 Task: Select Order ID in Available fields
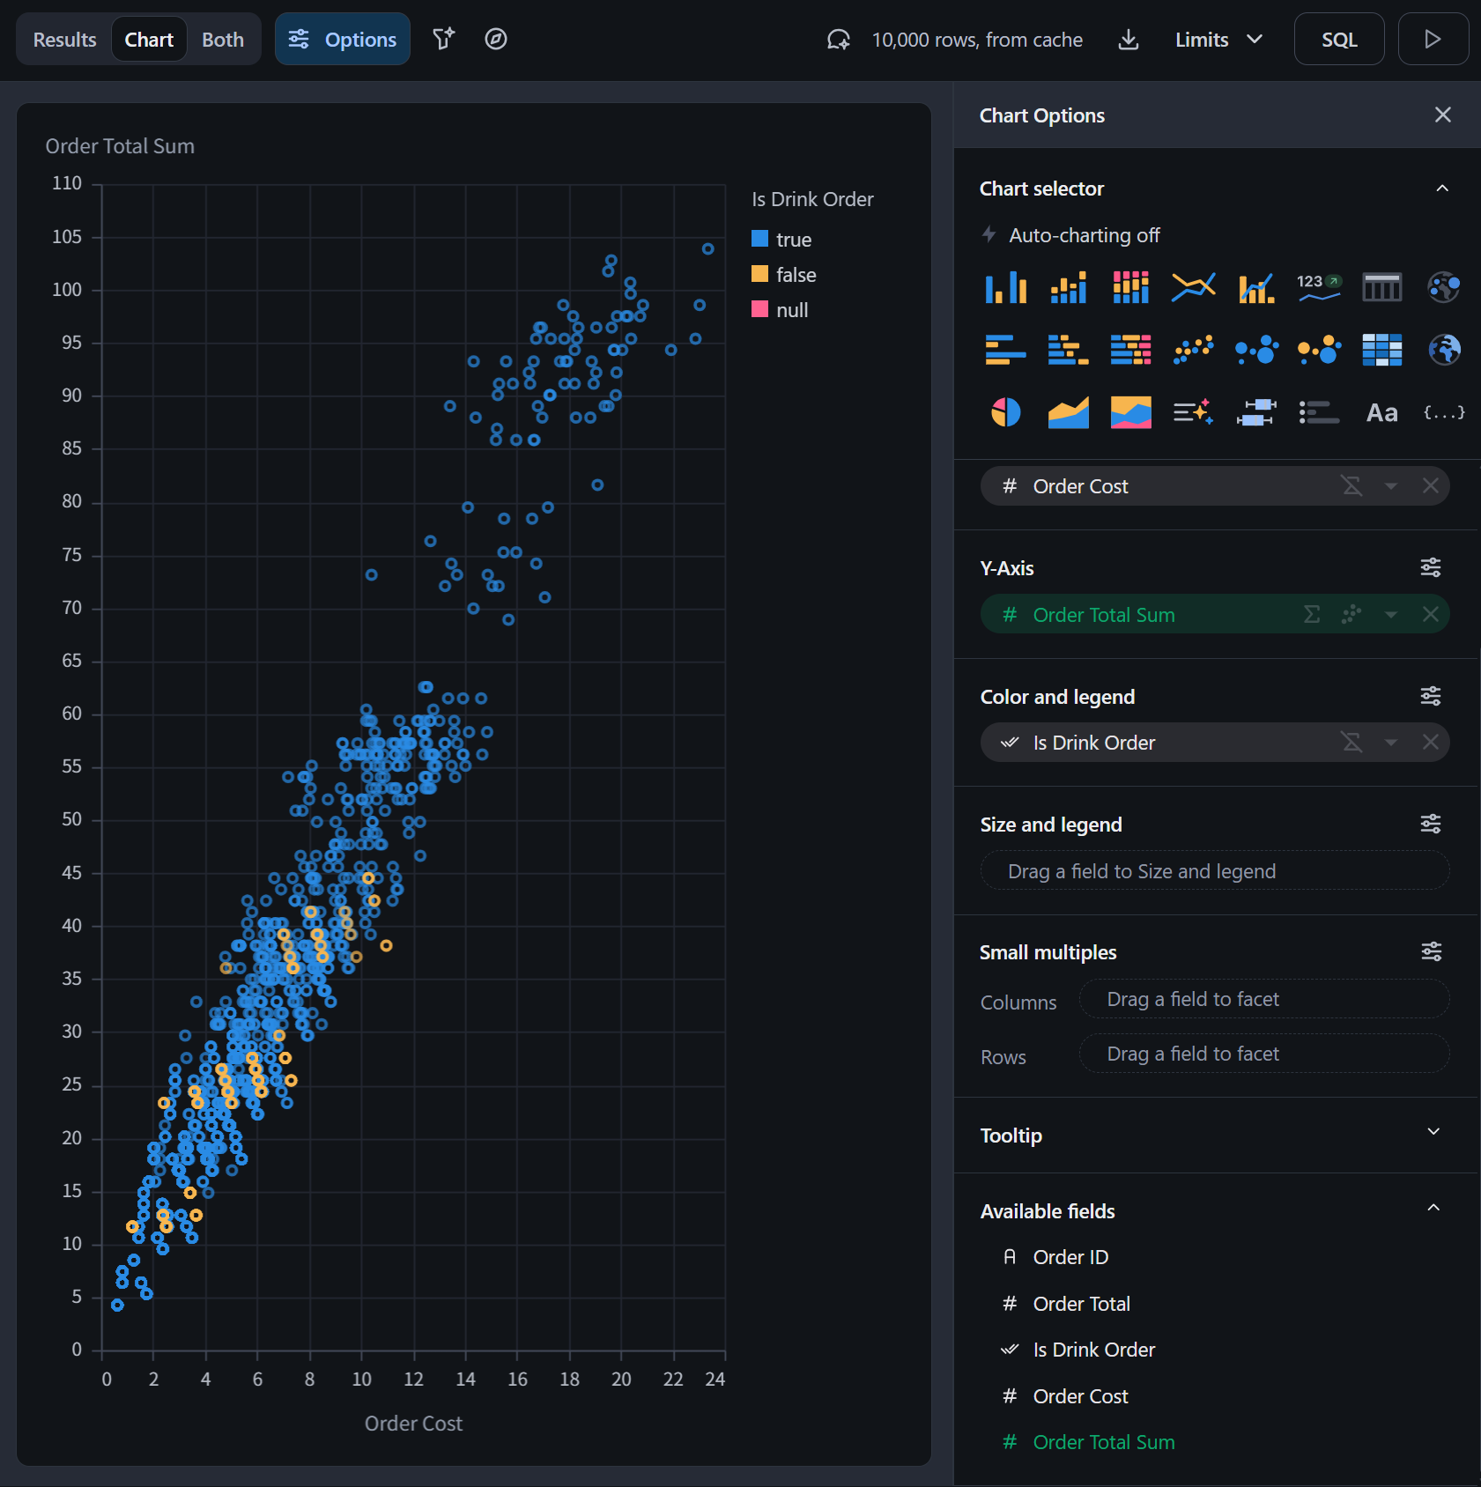pos(1070,1257)
